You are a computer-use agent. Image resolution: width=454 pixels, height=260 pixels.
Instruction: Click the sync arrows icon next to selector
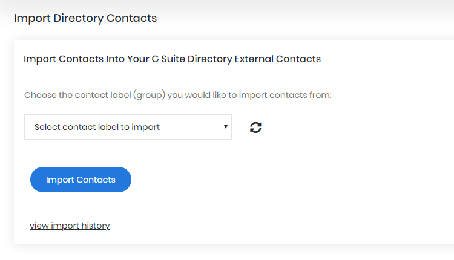coord(255,127)
